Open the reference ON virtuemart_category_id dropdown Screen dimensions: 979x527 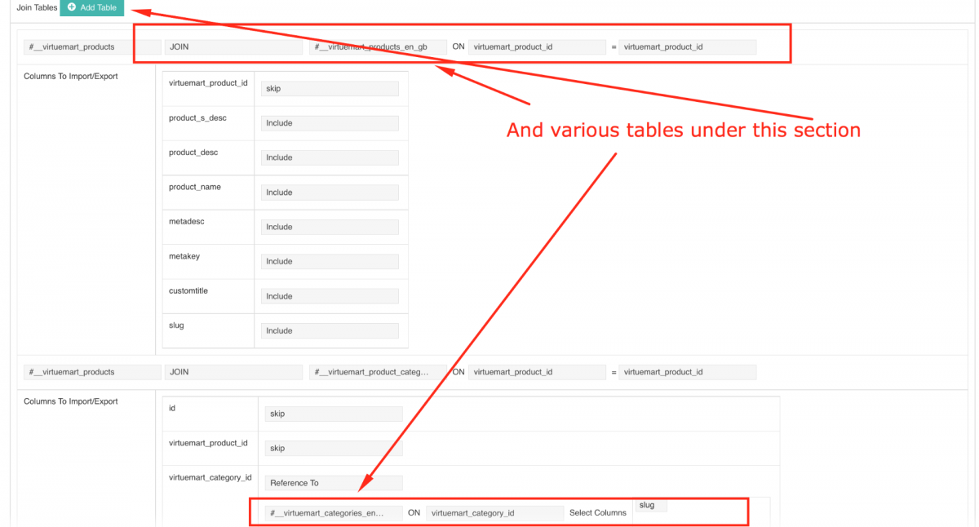click(x=494, y=513)
